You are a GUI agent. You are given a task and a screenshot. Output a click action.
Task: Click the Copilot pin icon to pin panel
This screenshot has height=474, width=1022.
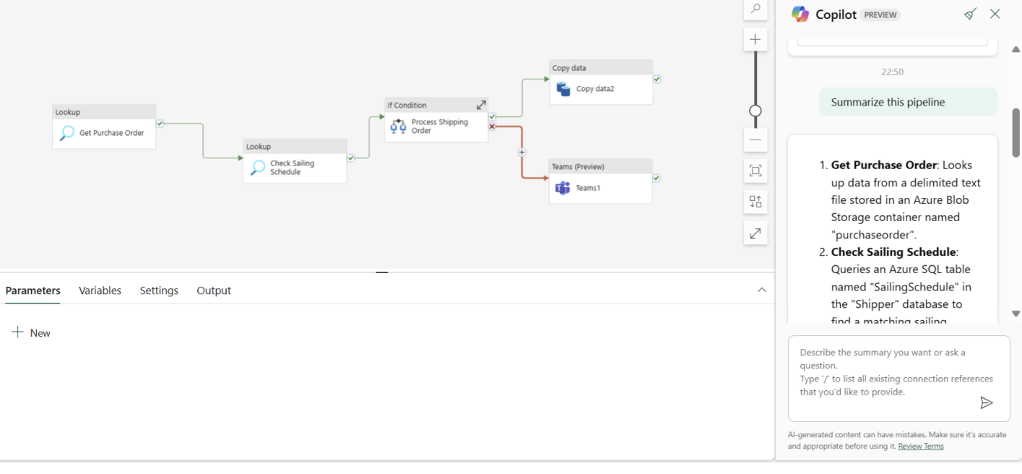coord(971,13)
